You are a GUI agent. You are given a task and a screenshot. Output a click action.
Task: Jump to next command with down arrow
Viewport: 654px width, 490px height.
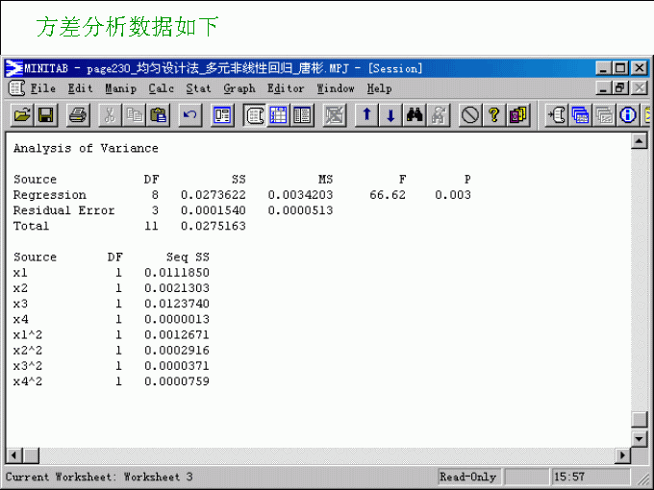(x=390, y=115)
